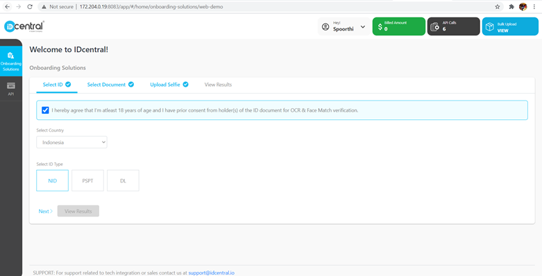The image size is (542, 276).
Task: Reload the browser page
Action: coord(30,6)
